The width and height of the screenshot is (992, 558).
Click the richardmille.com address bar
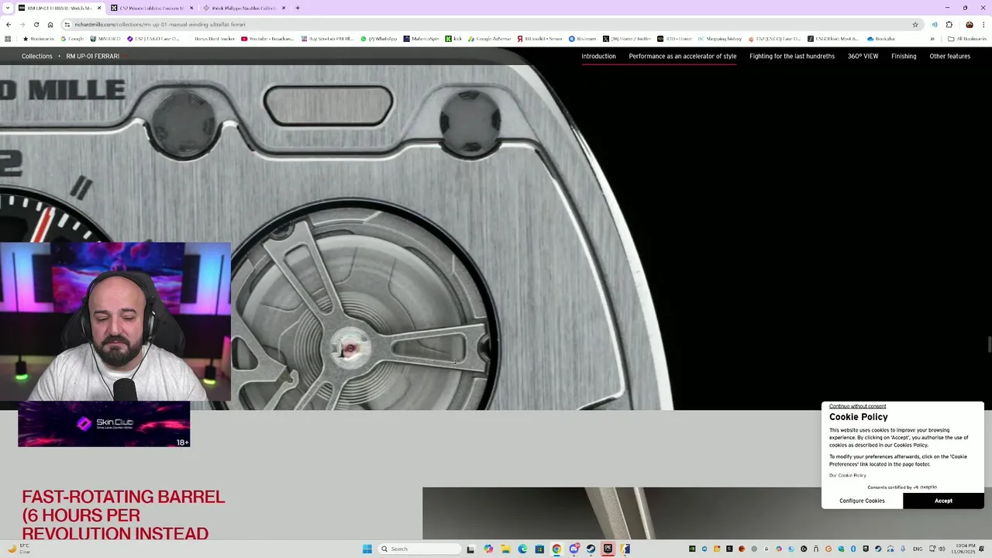point(488,24)
